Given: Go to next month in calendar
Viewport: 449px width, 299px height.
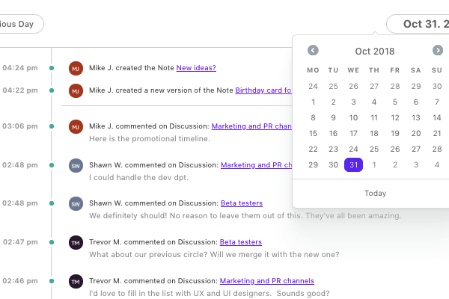Looking at the screenshot, I should [438, 50].
